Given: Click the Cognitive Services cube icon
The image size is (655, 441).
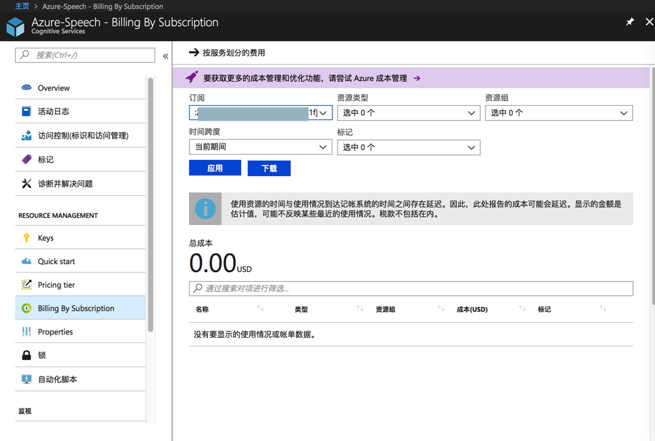Looking at the screenshot, I should (16, 27).
